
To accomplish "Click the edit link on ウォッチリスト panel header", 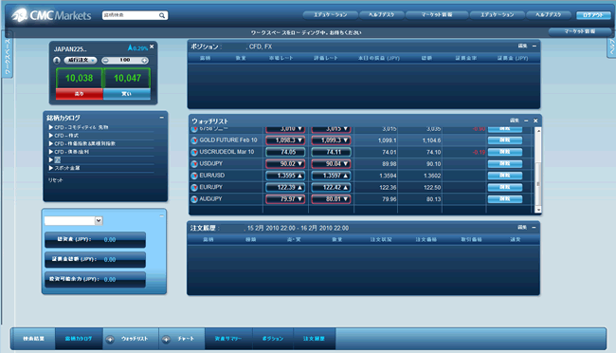I will 515,121.
